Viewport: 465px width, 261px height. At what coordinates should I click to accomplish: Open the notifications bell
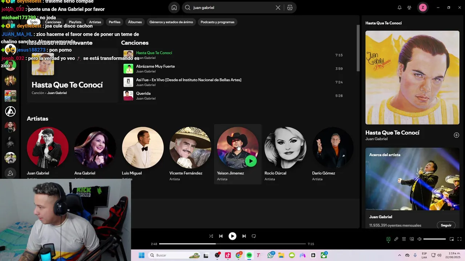click(x=400, y=8)
